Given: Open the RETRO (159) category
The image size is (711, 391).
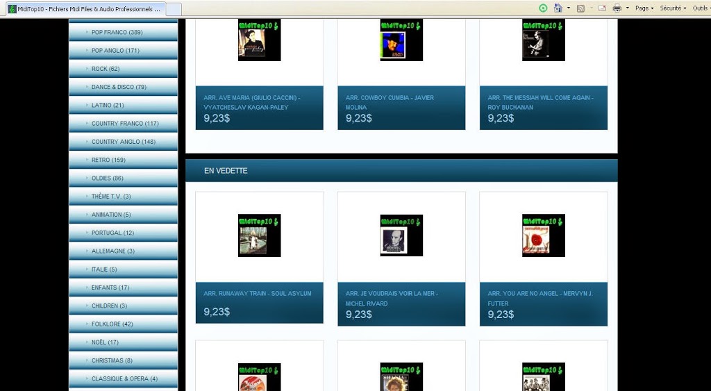Looking at the screenshot, I should [124, 160].
